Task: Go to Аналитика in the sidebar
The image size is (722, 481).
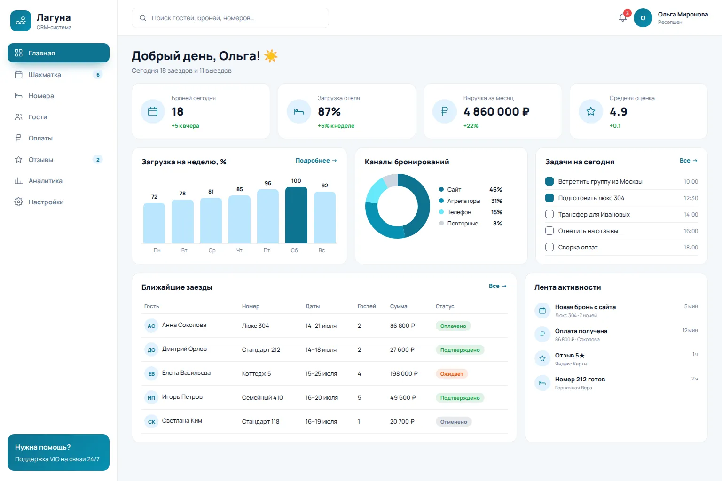Action: point(58,181)
